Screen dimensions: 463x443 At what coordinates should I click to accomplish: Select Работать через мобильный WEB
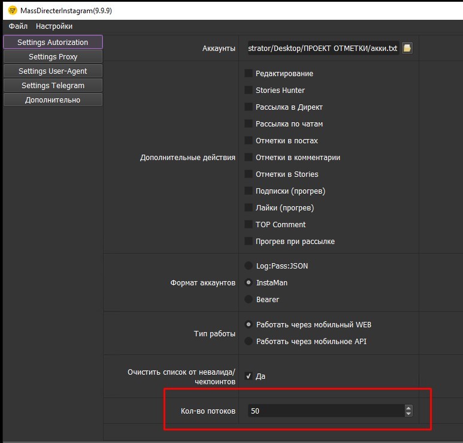pos(249,324)
